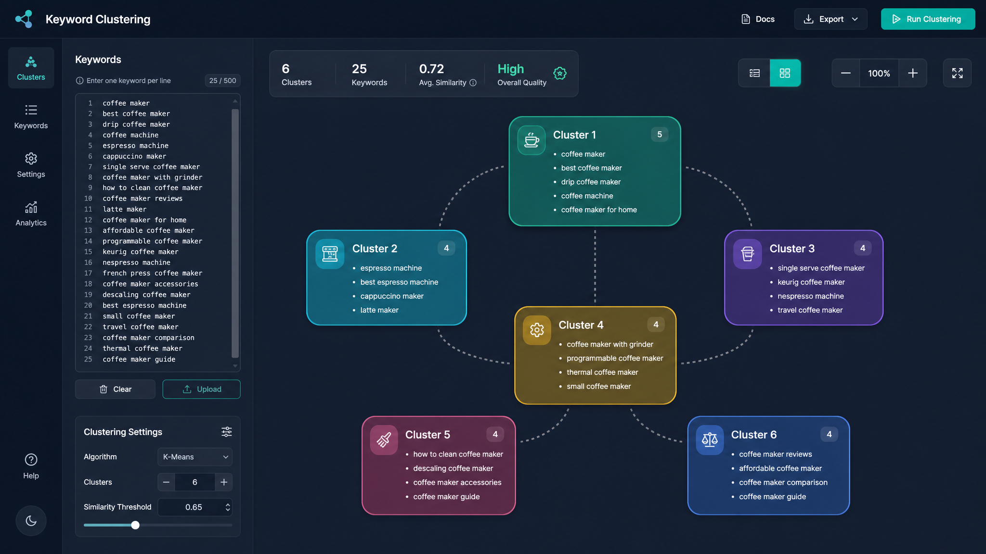Click the info icon beside keyword hint
The height and width of the screenshot is (554, 986).
79,81
